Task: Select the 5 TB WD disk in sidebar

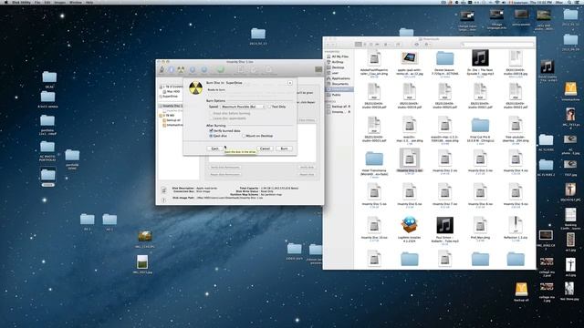Action: [168, 116]
